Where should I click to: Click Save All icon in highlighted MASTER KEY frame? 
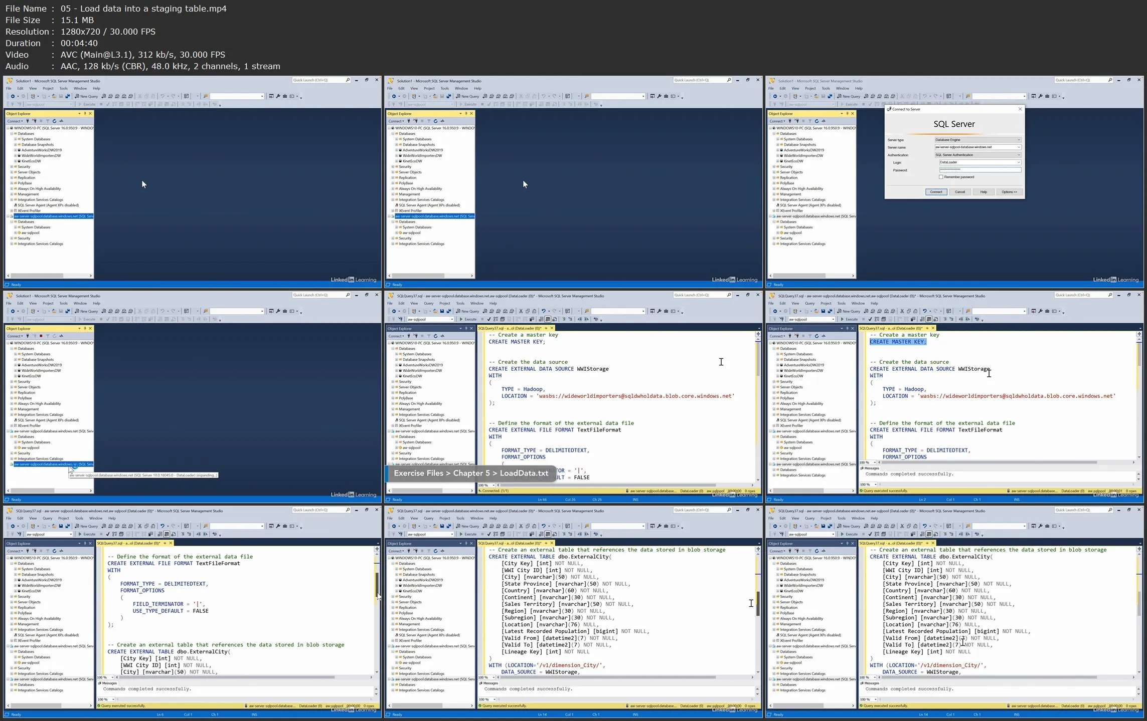pos(830,311)
